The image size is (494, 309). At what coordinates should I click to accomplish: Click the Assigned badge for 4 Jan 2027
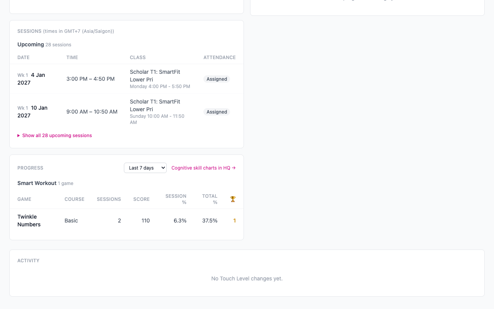[217, 79]
